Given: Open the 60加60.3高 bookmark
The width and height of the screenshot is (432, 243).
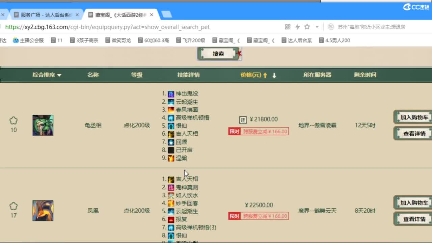Looking at the screenshot, I should (154, 40).
